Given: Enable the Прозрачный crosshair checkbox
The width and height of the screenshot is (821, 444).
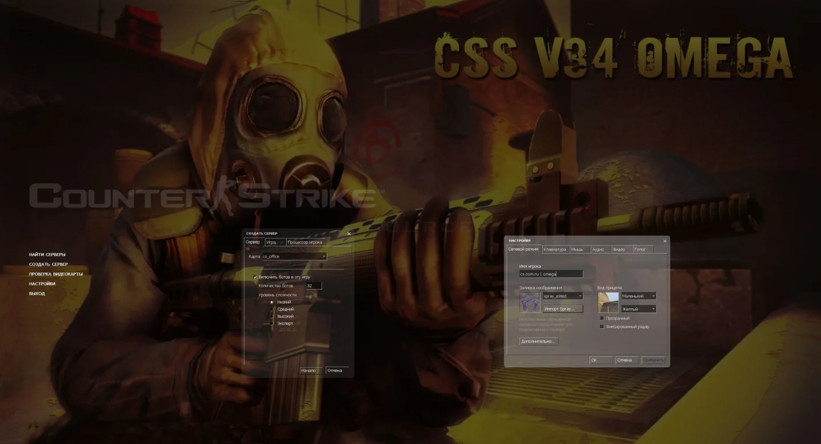Looking at the screenshot, I should pos(602,318).
